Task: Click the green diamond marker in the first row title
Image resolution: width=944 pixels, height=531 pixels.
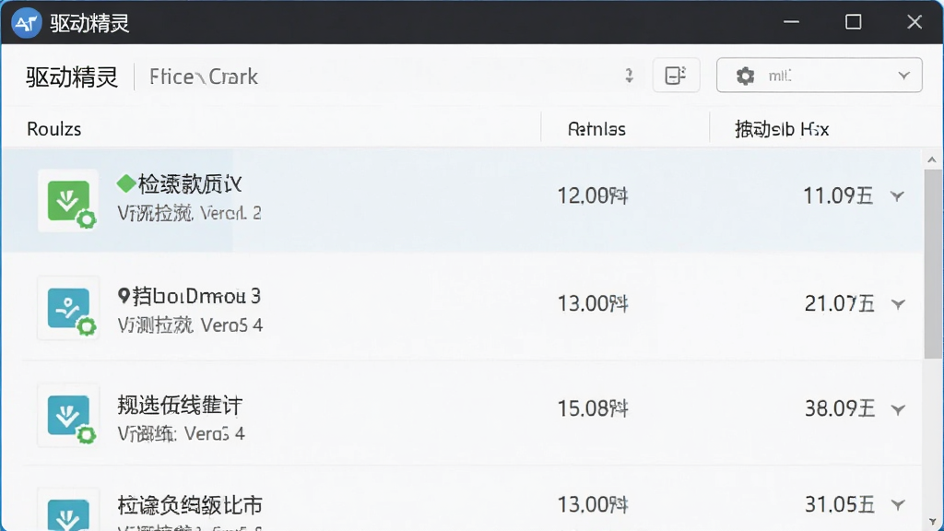Action: [x=126, y=183]
